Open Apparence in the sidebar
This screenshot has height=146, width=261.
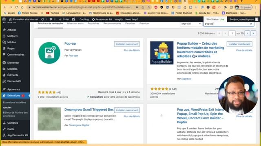[13, 89]
